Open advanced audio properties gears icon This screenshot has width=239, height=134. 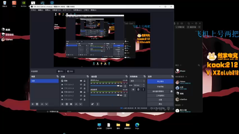[x=93, y=104]
